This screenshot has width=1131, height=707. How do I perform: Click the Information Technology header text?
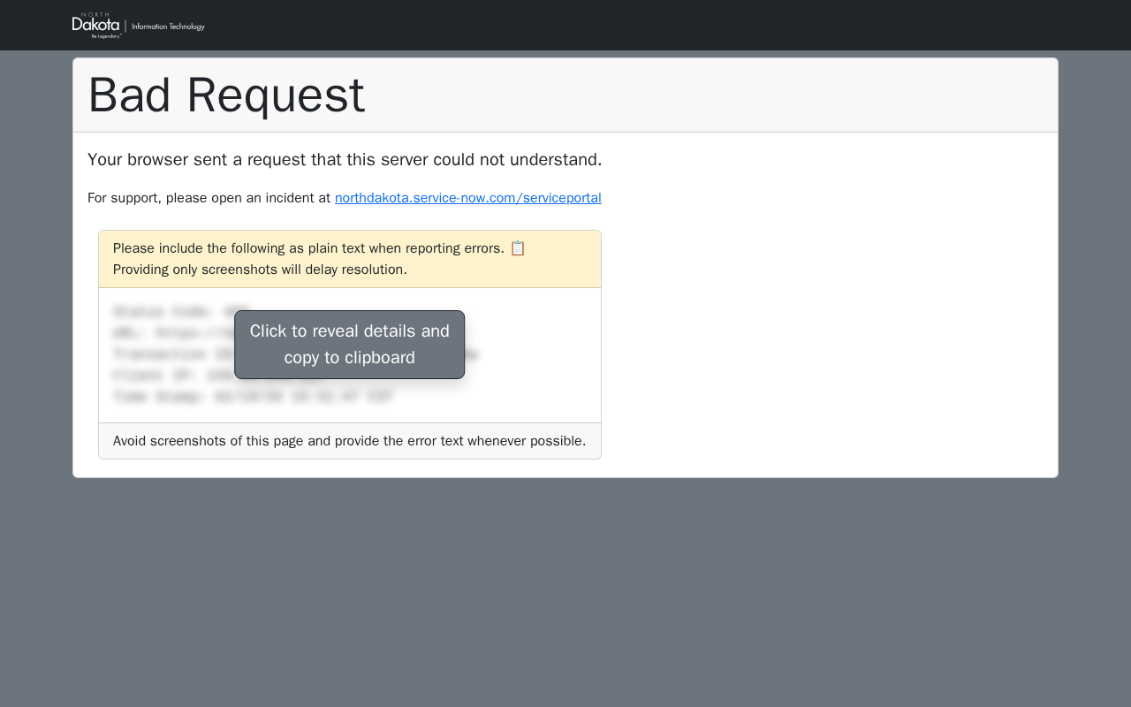168,27
